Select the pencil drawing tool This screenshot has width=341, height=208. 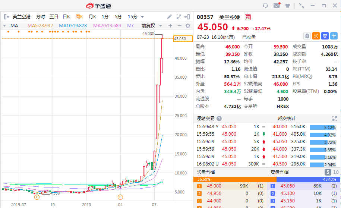(169, 17)
